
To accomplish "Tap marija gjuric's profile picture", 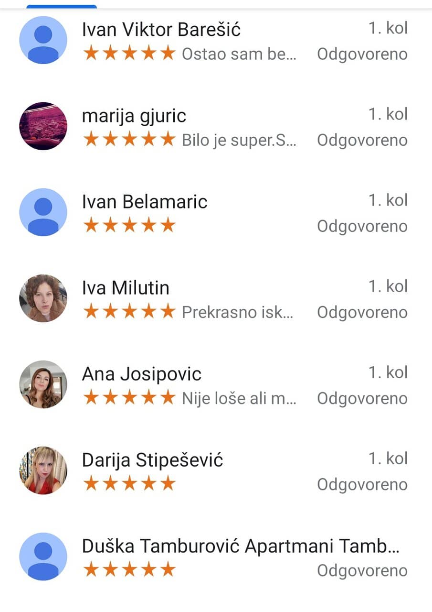I will (43, 126).
